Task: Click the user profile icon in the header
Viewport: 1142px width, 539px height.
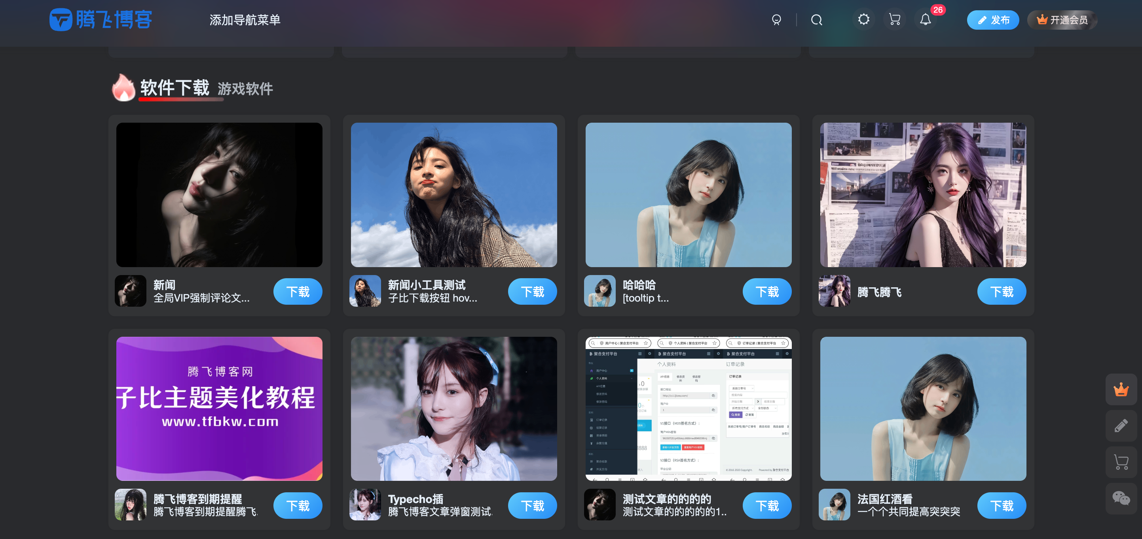Action: pyautogui.click(x=777, y=20)
